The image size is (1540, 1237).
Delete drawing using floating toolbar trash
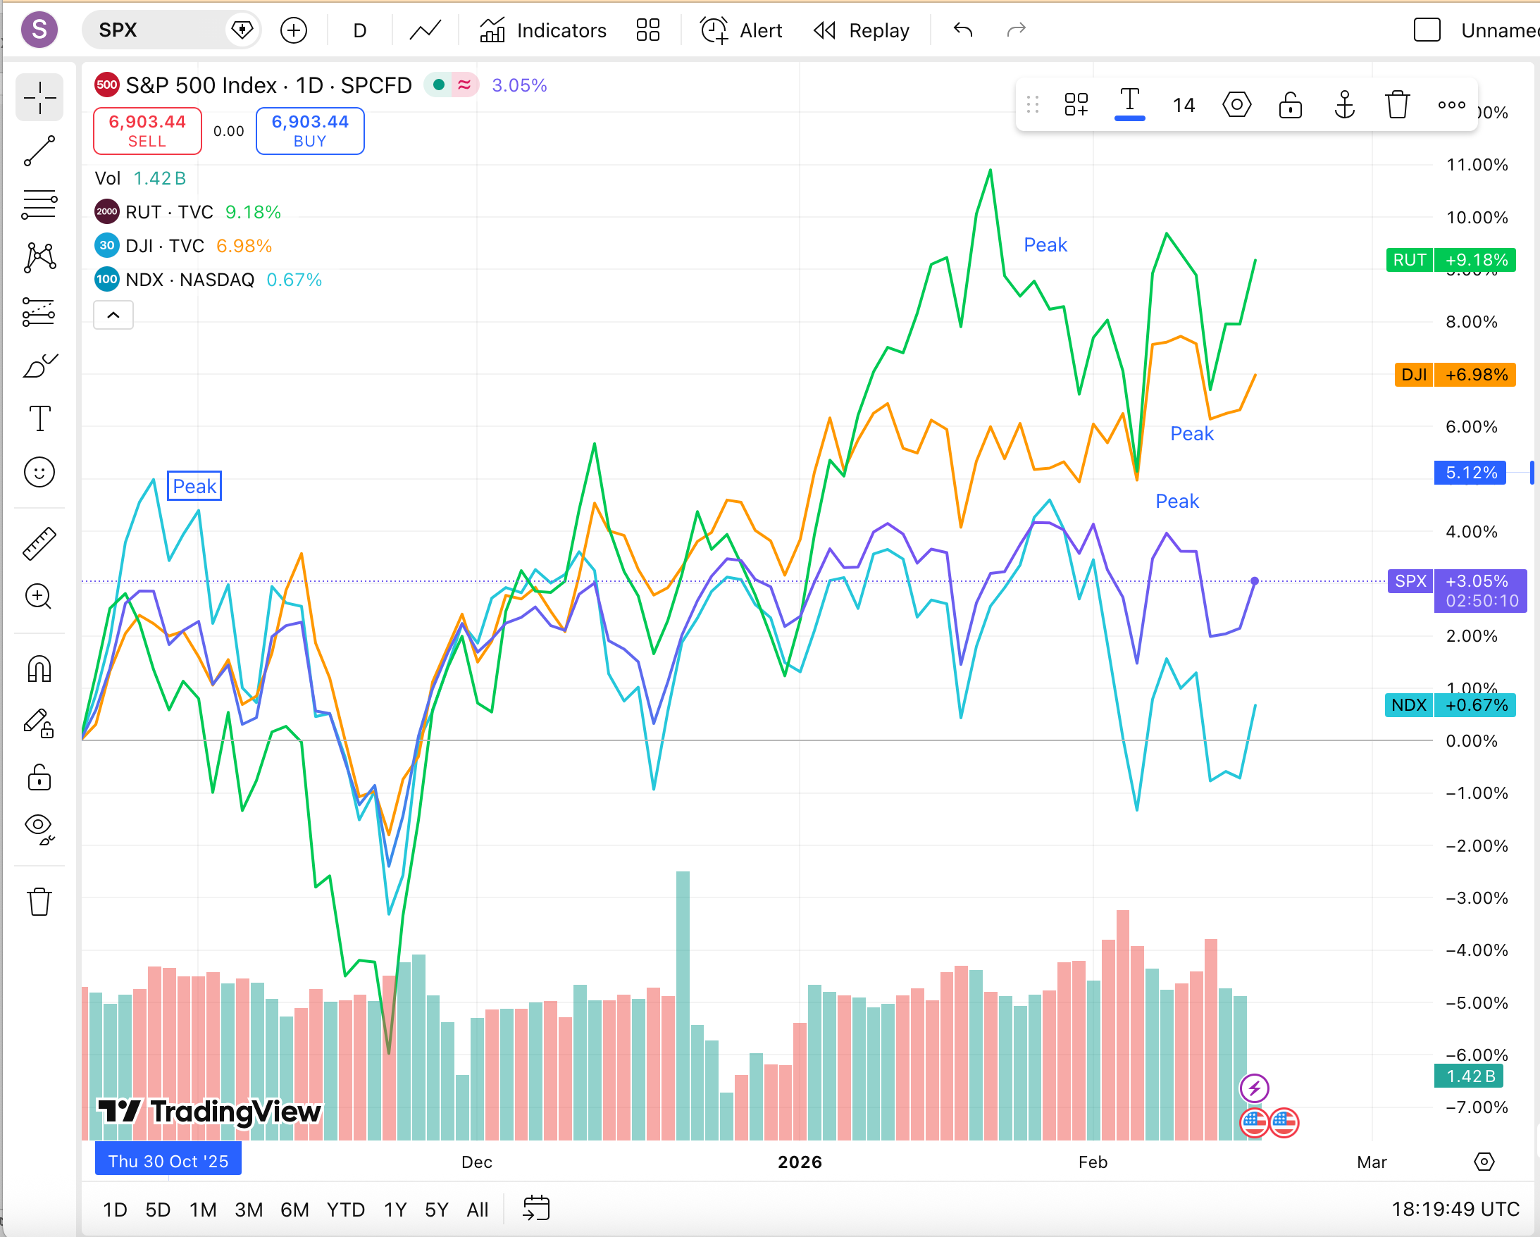pyautogui.click(x=1397, y=105)
